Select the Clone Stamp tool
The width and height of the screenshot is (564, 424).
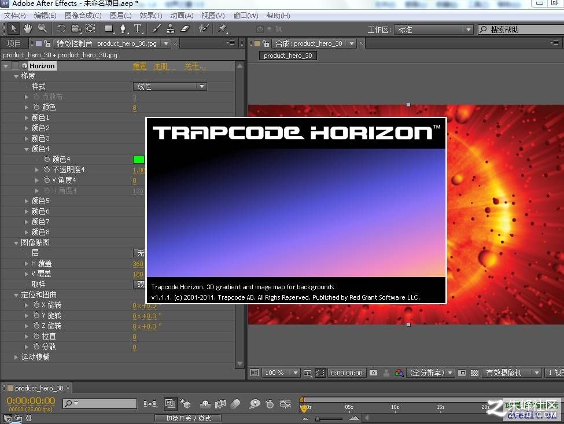[171, 28]
